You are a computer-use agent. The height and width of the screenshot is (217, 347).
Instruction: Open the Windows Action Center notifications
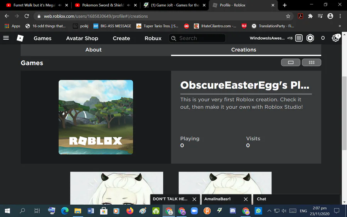point(337,211)
